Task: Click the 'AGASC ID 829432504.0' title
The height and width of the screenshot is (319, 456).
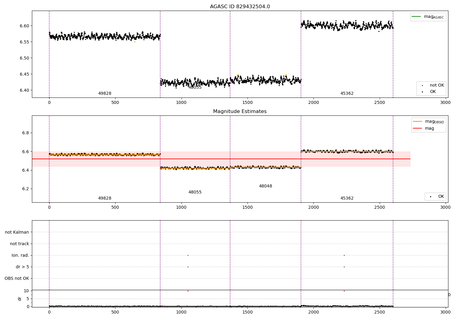Action: [240, 7]
